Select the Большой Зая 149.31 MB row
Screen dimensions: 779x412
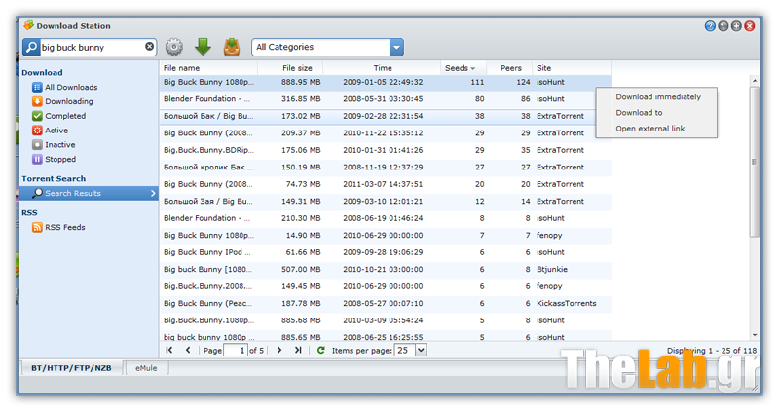click(x=386, y=201)
